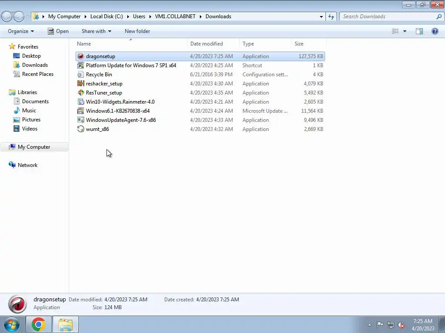Expand the arrow after VM1.COLLABNET in the path
The width and height of the screenshot is (445, 333).
[200, 16]
